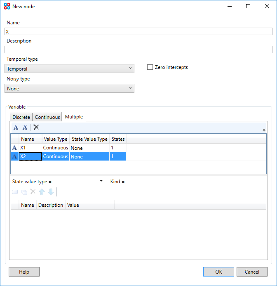
Task: Click the add multiple variables A' icon
Action: pos(25,127)
